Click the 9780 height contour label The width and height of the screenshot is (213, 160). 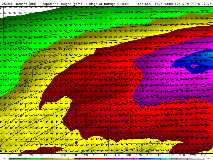point(132,12)
